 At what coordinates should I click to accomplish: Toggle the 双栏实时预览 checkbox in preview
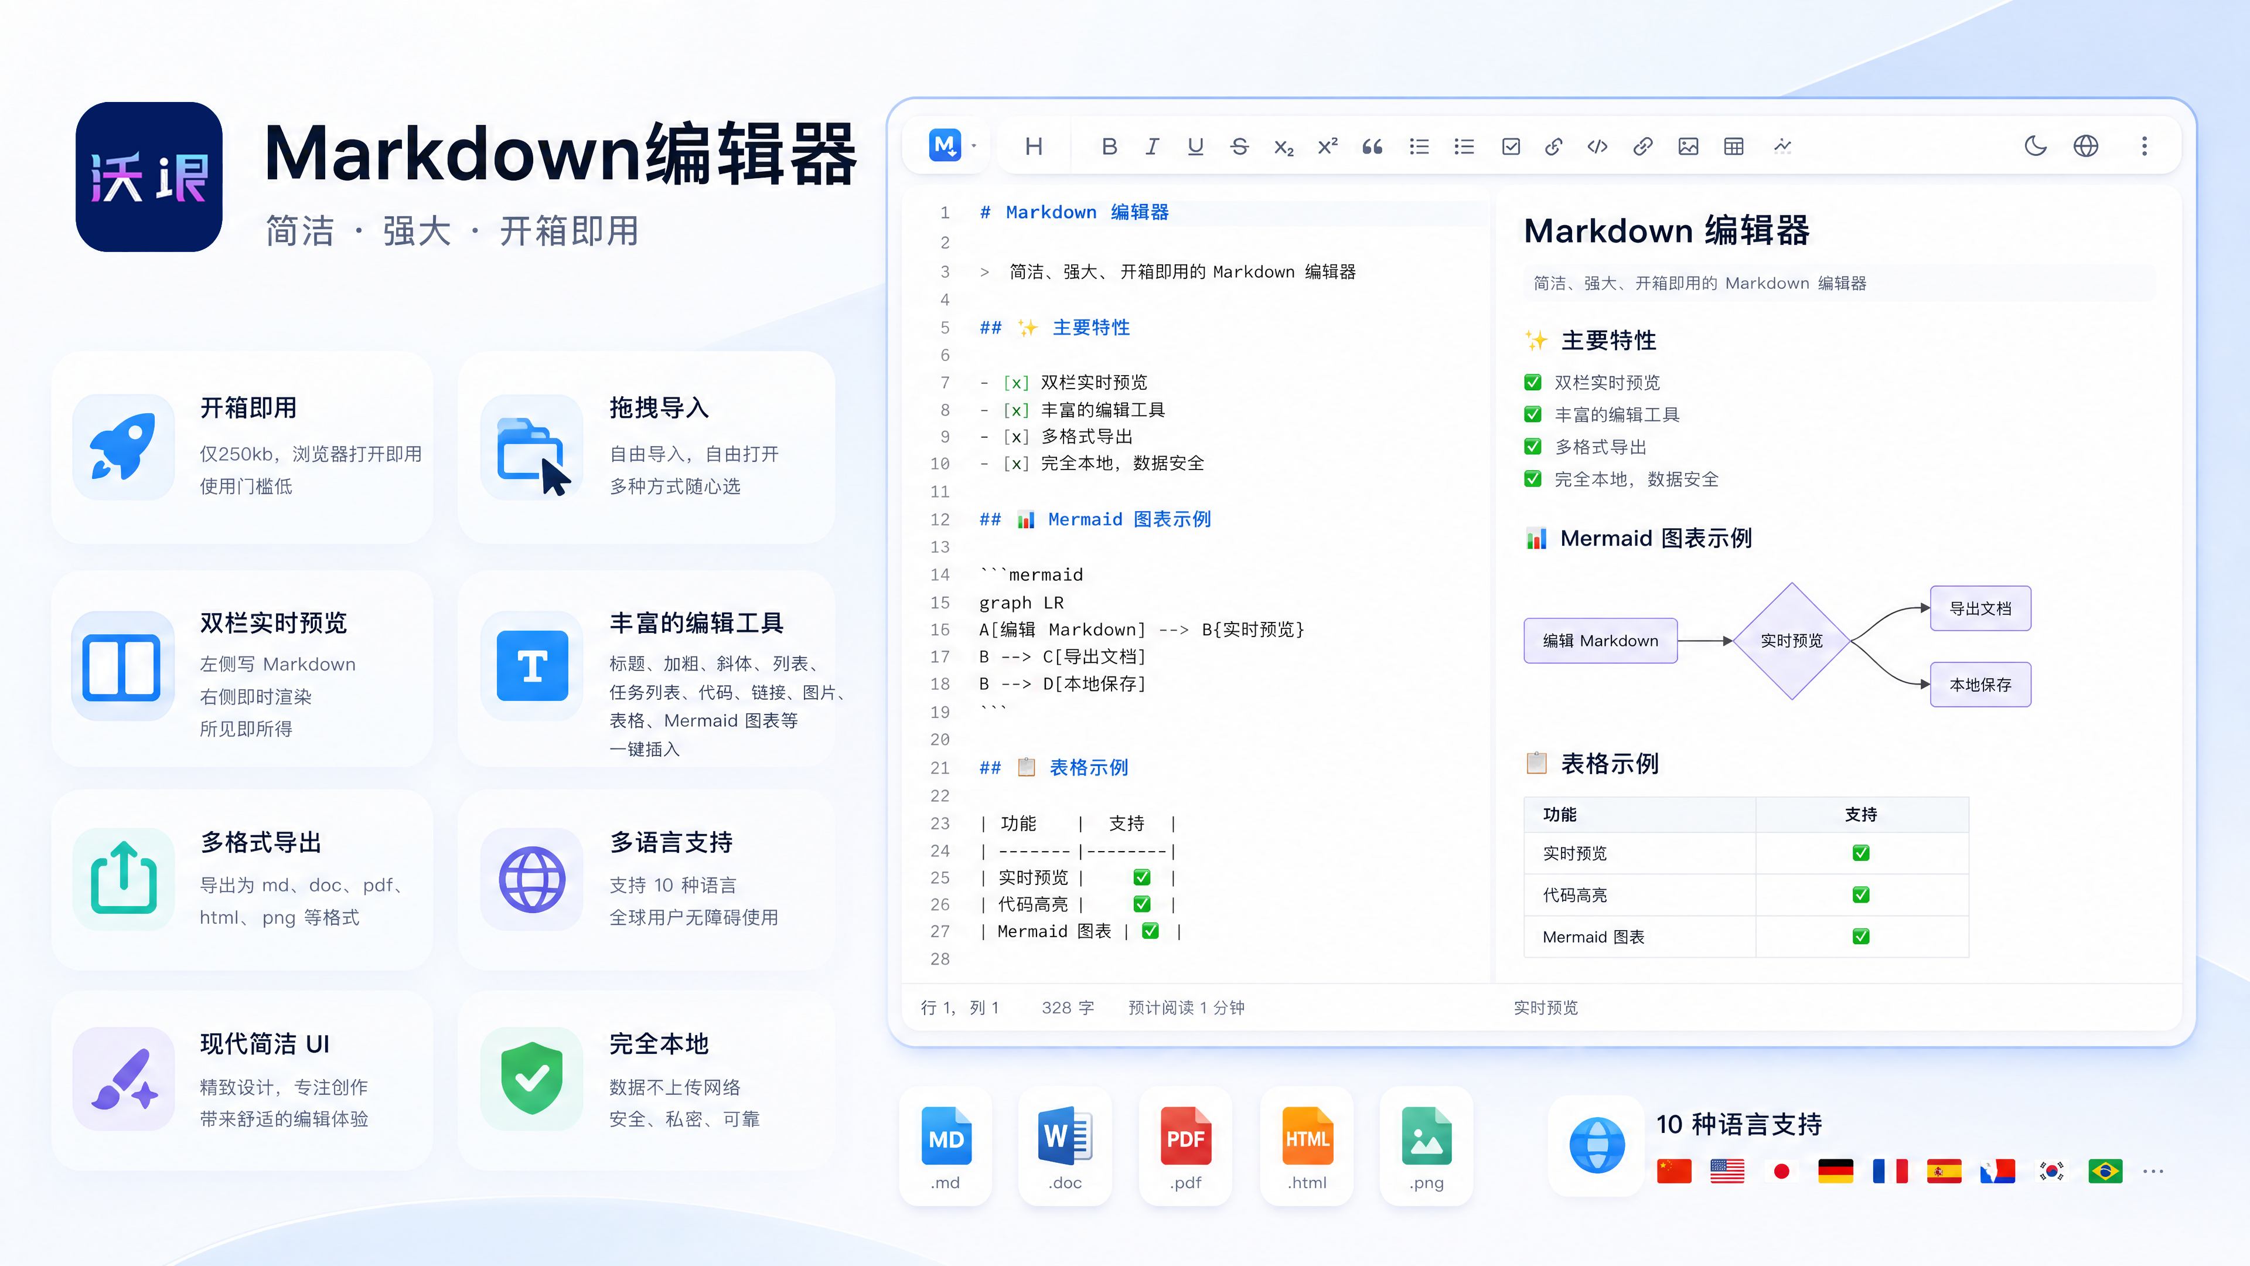pyautogui.click(x=1533, y=383)
